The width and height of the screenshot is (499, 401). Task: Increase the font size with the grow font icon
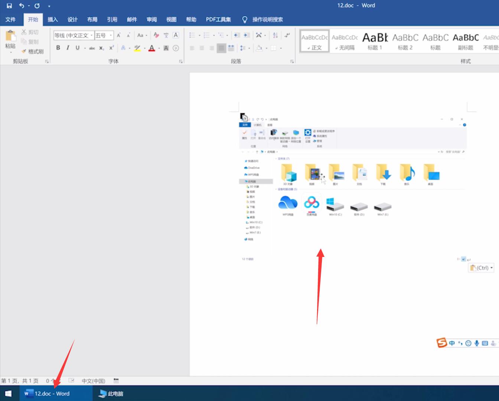(x=118, y=35)
